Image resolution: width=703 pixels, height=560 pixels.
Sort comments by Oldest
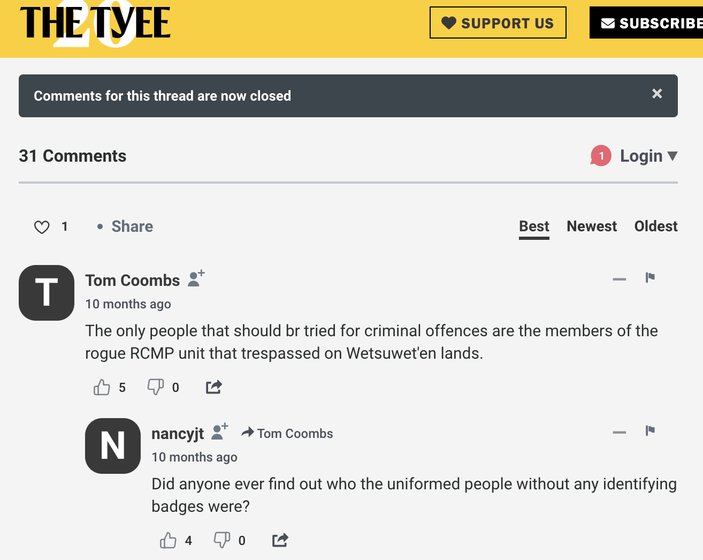coord(656,226)
